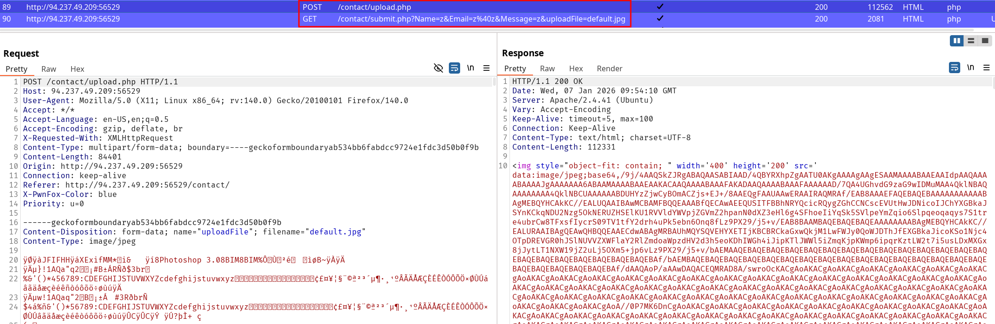Toggle word wrap icon in Response panel
Screen dimensions: 995x324
click(x=955, y=68)
